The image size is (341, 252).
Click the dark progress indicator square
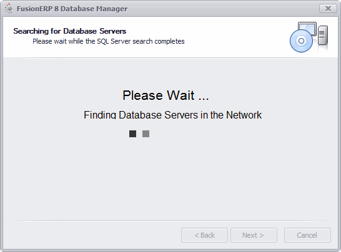132,133
